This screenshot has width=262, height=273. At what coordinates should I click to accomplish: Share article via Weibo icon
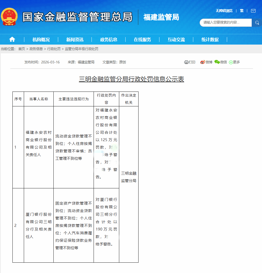pos(203,62)
